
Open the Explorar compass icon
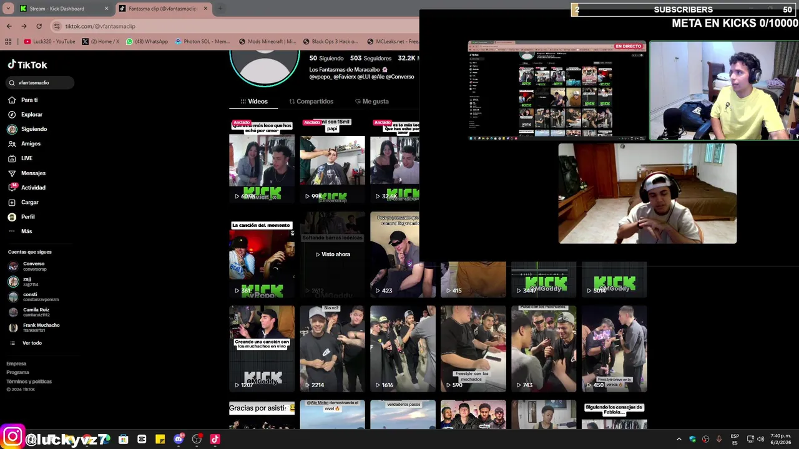[x=12, y=115]
